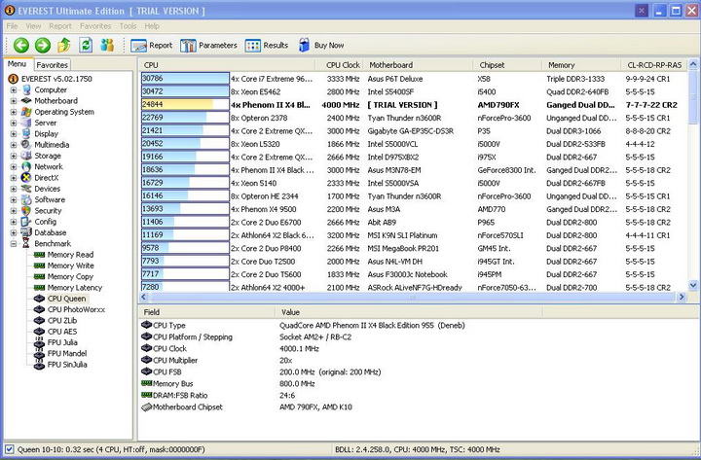Select Memory Latency benchmark
The image size is (701, 460).
75,288
